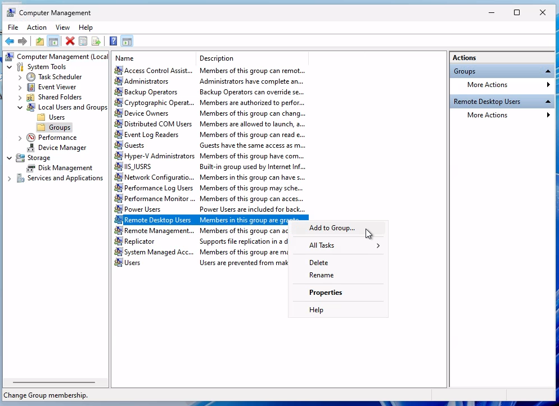559x406 pixels.
Task: Click the blue Help question mark icon
Action: [112, 41]
